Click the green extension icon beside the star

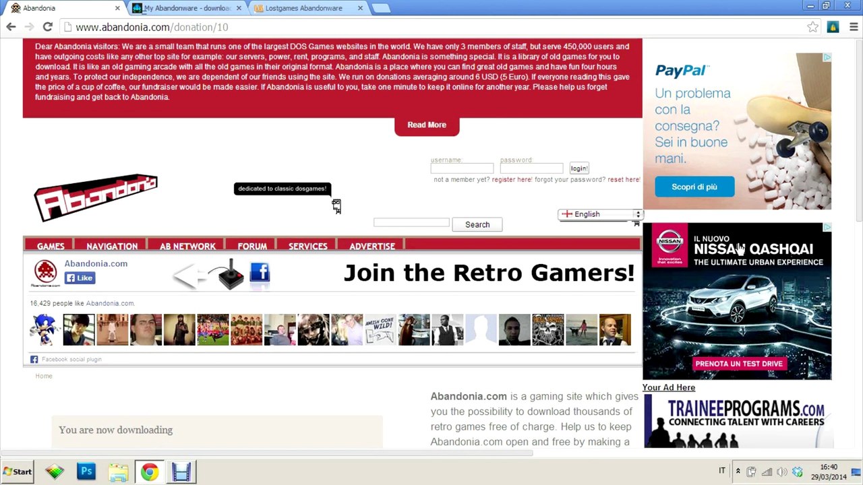point(833,27)
